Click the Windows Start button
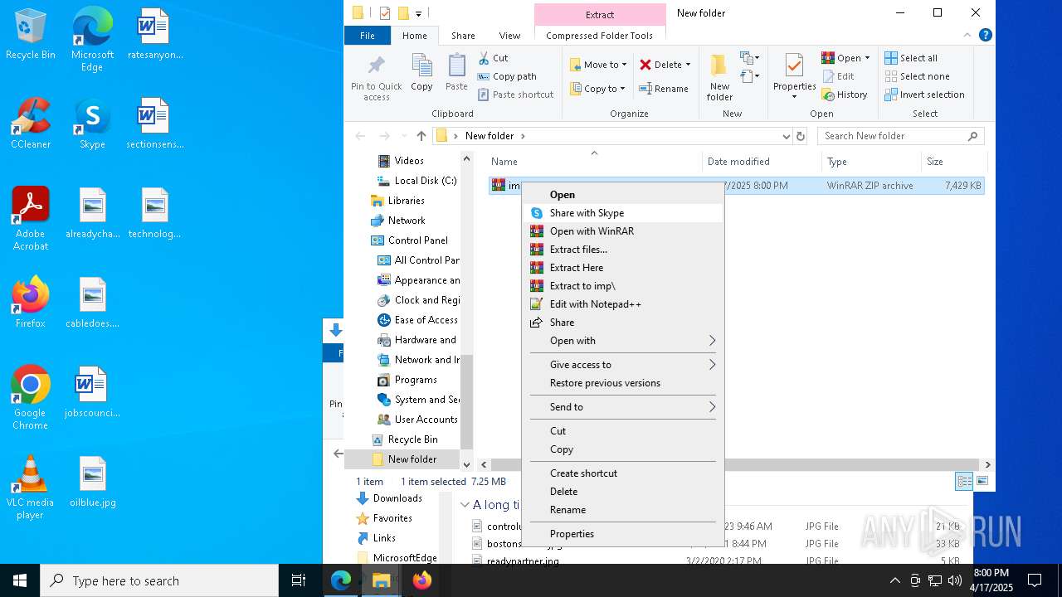 click(20, 580)
